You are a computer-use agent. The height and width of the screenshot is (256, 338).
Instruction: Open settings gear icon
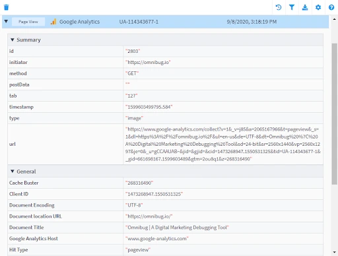318,7
